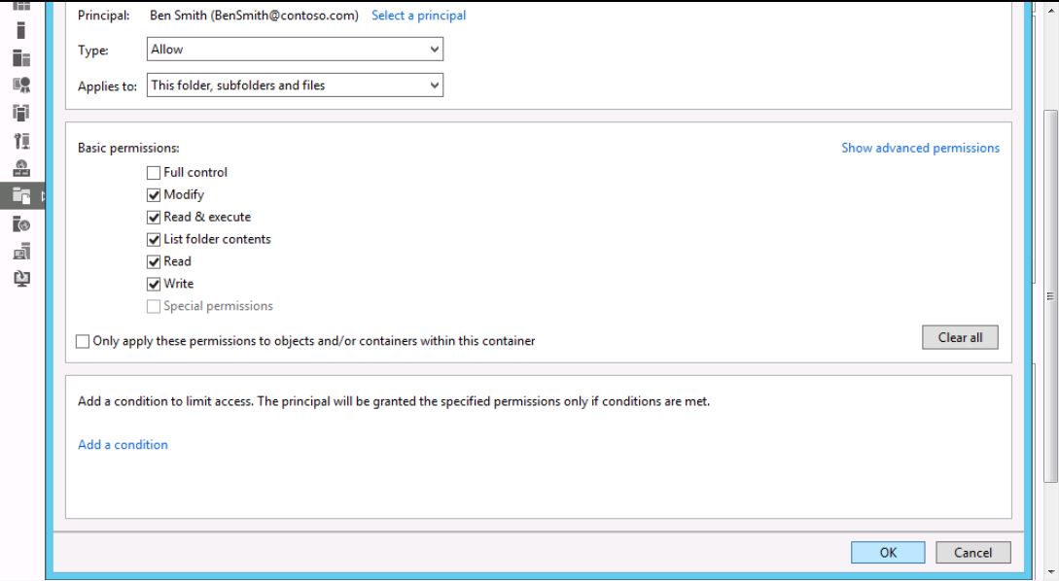The width and height of the screenshot is (1059, 581).
Task: Open All Servers two-tower icon in sidebar
Action: [x=21, y=58]
